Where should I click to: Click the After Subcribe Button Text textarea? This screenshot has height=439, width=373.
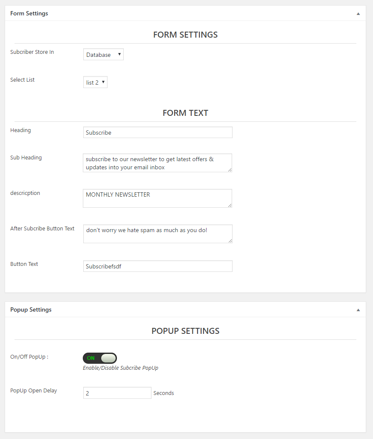point(158,234)
